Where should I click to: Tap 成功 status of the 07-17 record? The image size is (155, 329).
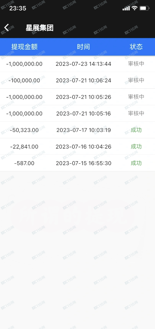pos(136,130)
